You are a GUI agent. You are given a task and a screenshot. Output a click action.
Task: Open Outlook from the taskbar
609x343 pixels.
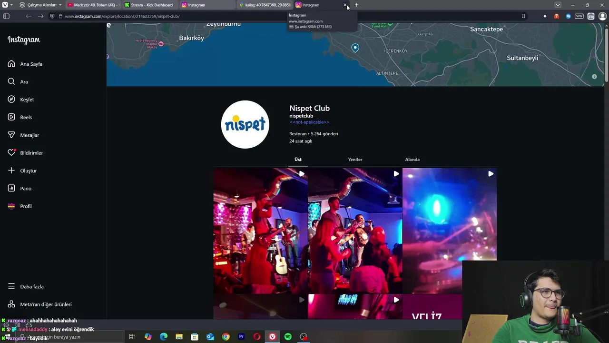(210, 337)
